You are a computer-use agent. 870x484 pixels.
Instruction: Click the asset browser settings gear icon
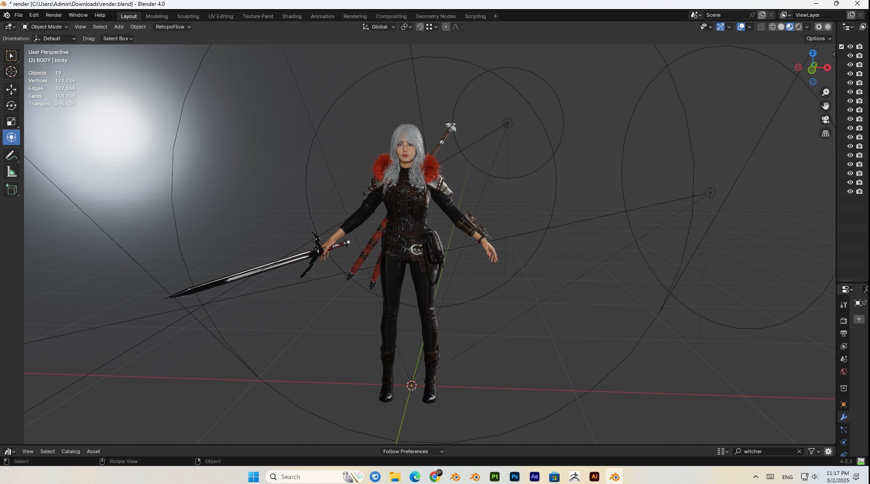(828, 451)
